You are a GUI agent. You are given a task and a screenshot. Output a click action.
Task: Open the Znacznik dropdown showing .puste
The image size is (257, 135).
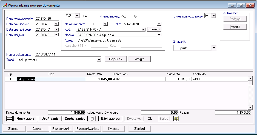click(213, 48)
